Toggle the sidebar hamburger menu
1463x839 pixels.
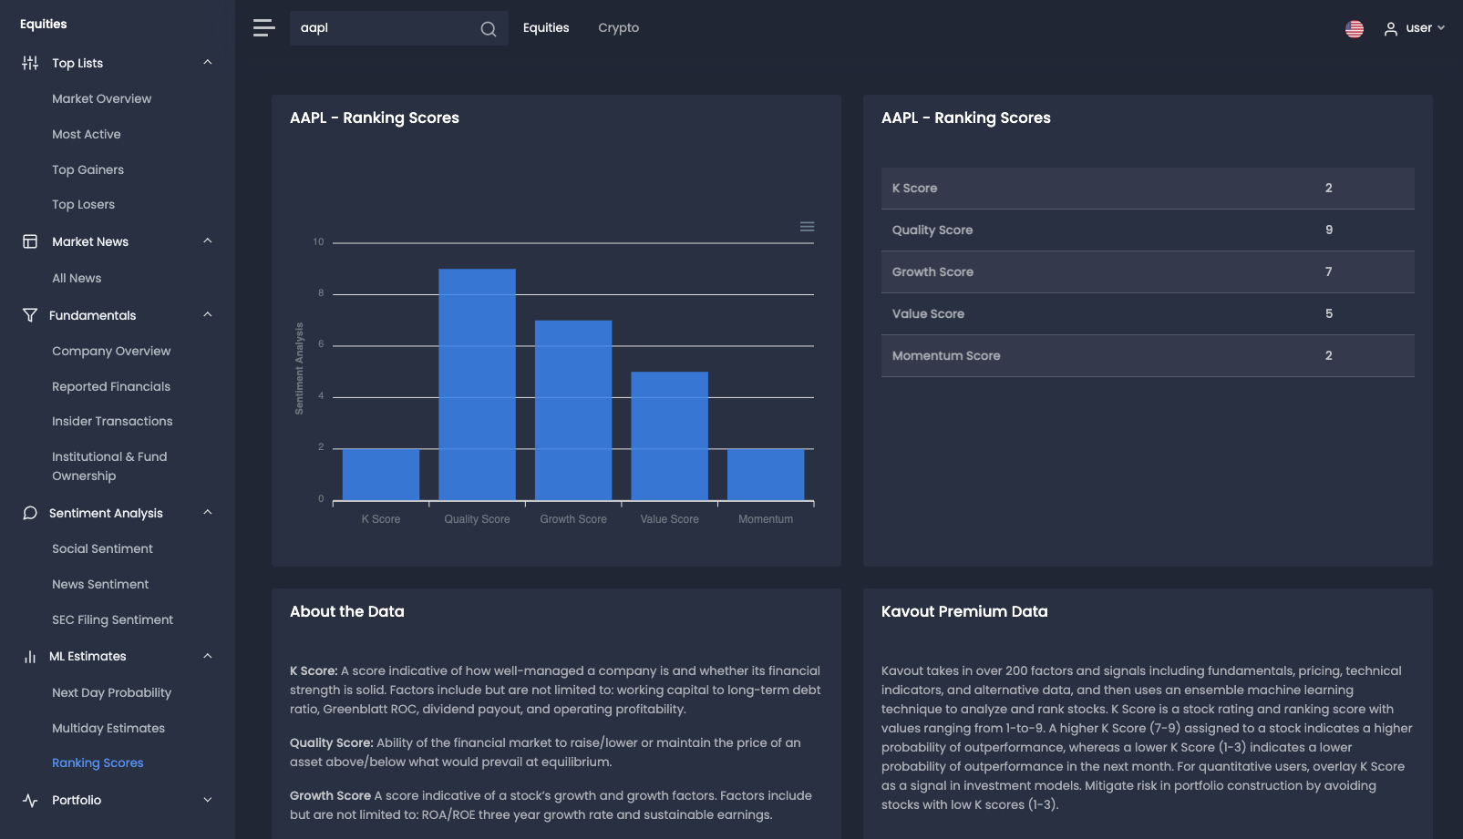tap(264, 28)
